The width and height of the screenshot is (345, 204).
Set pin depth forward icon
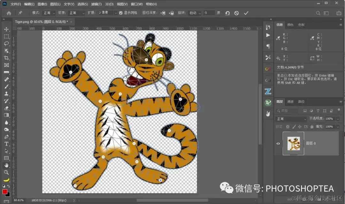163,13
